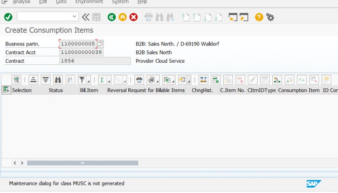338x193 pixels.
Task: Open the filter dropdown arrow
Action: 89,81
